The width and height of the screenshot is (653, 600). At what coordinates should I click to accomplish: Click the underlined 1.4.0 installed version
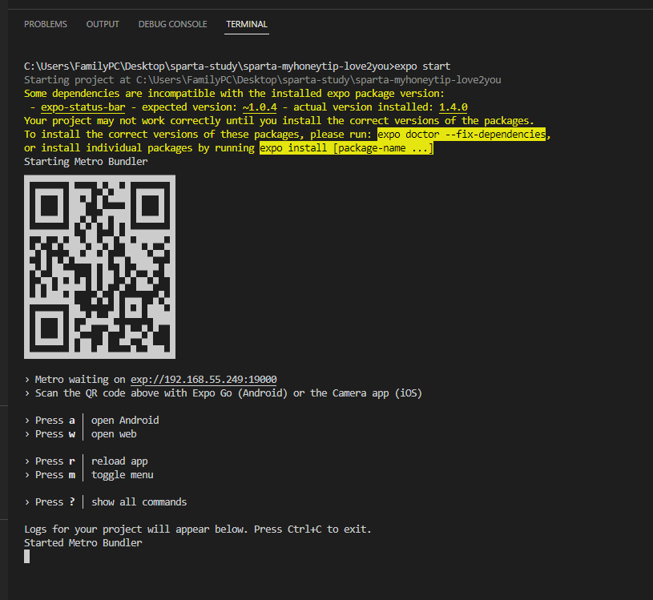453,107
